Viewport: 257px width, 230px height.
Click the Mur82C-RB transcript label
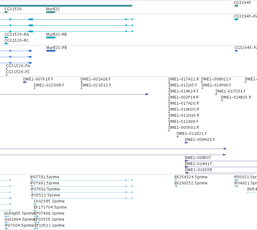56,34
